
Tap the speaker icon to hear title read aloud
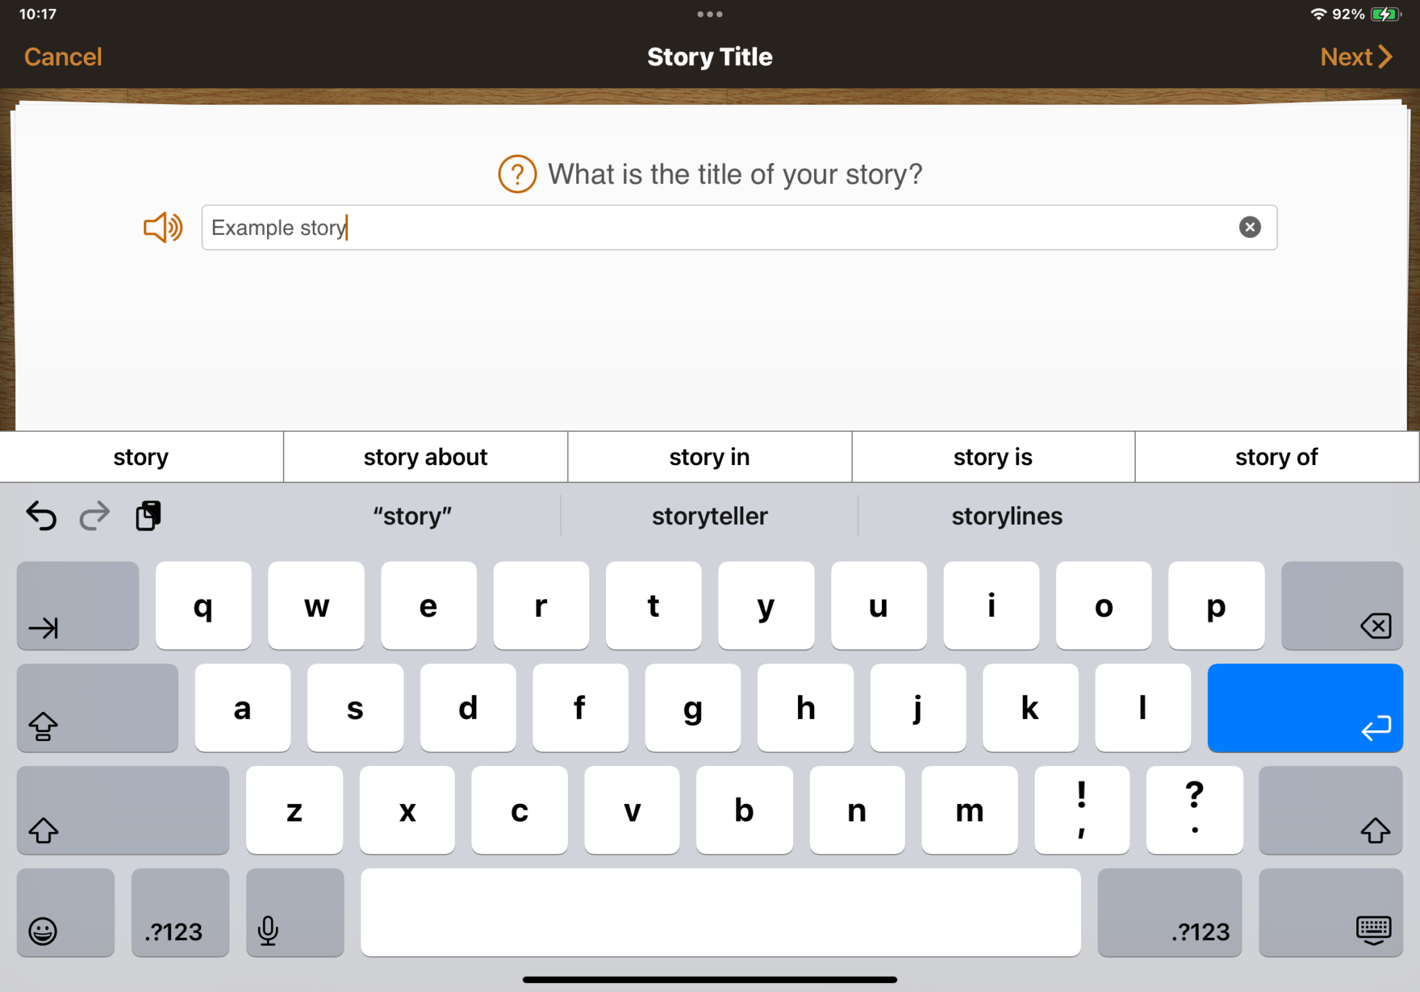tap(162, 227)
